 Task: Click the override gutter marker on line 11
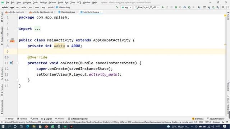click(11, 63)
